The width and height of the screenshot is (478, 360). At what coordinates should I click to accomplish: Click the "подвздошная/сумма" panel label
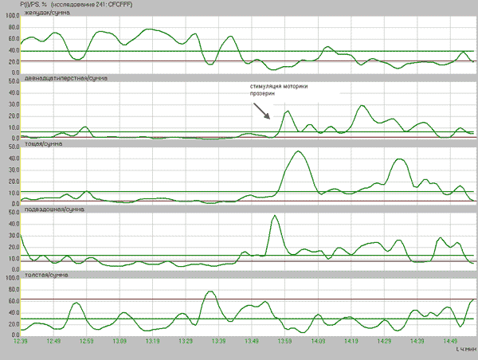coord(54,209)
